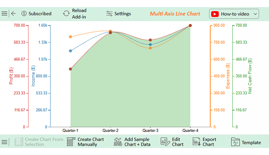Click the YouTube play icon
Screen dimensions: 269x155
215,14
